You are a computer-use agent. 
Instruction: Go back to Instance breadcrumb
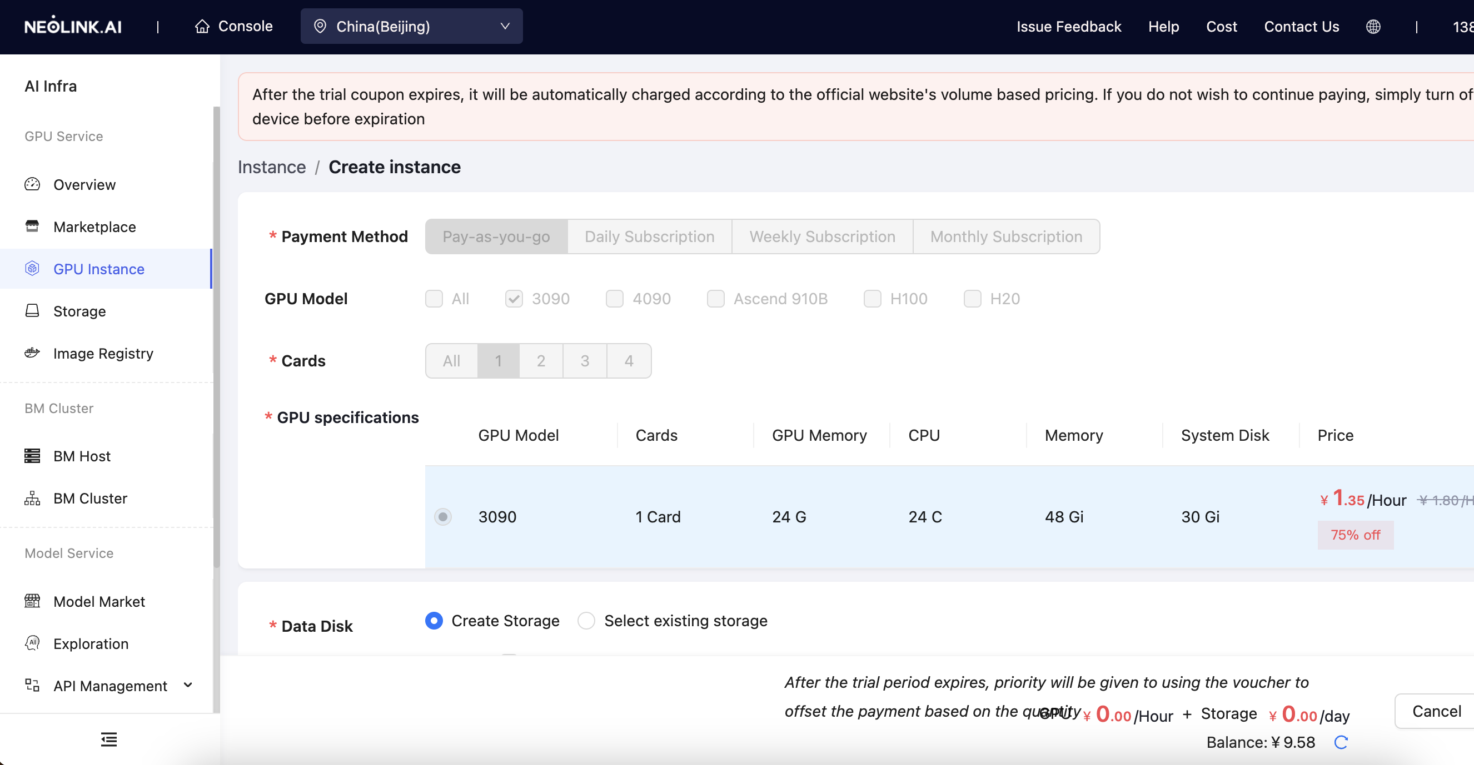coord(272,167)
